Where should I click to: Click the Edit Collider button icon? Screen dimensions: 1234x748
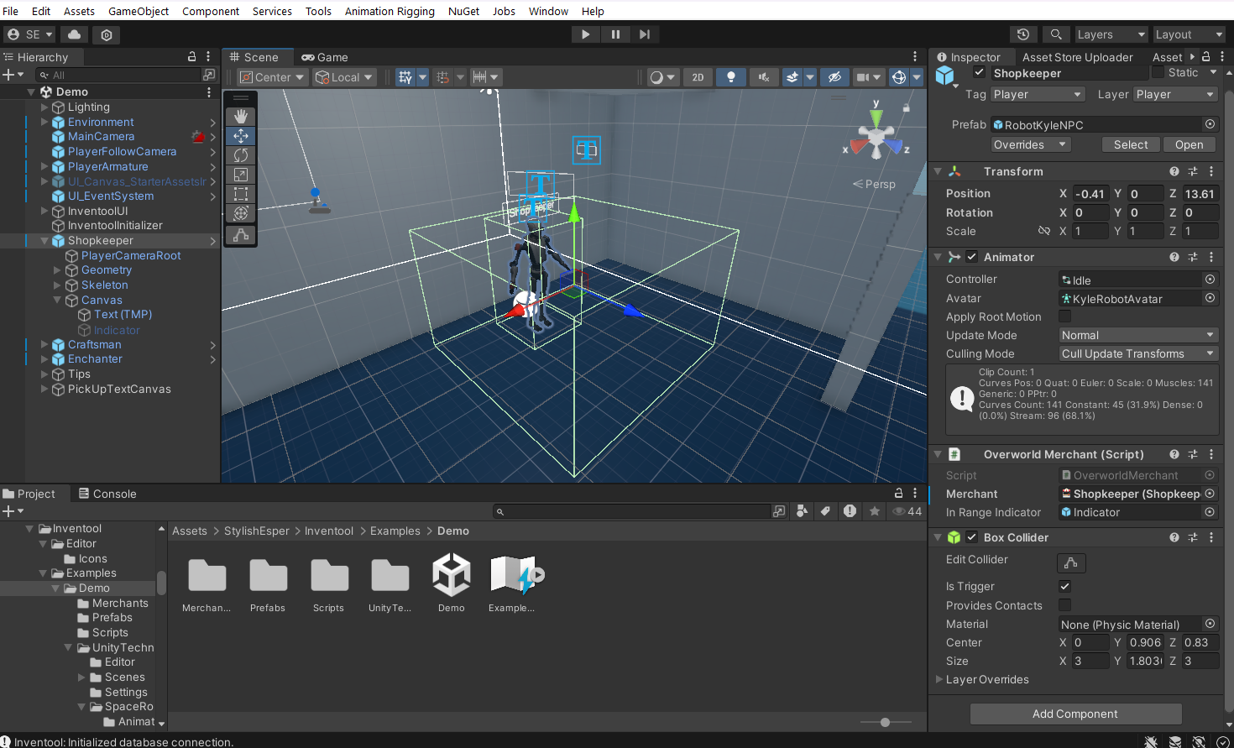tap(1071, 562)
